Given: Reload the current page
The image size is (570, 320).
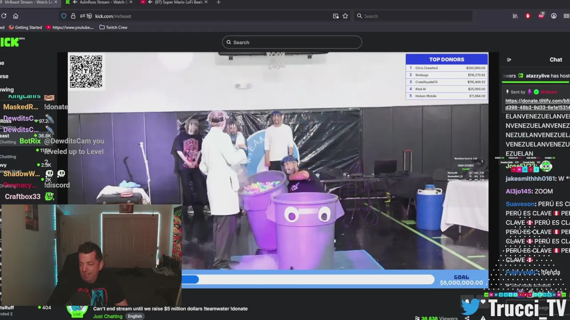Looking at the screenshot, I should (x=4, y=16).
